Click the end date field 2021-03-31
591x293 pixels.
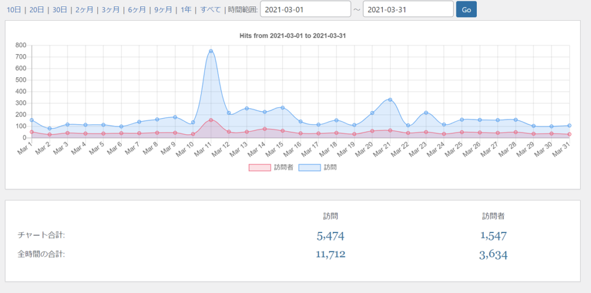pyautogui.click(x=408, y=9)
